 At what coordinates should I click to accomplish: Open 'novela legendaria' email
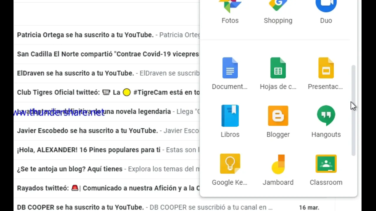click(x=107, y=112)
